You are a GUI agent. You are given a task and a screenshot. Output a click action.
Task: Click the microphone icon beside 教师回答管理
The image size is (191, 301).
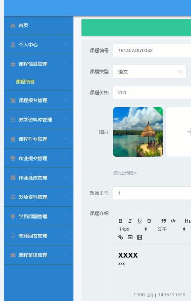click(x=13, y=236)
